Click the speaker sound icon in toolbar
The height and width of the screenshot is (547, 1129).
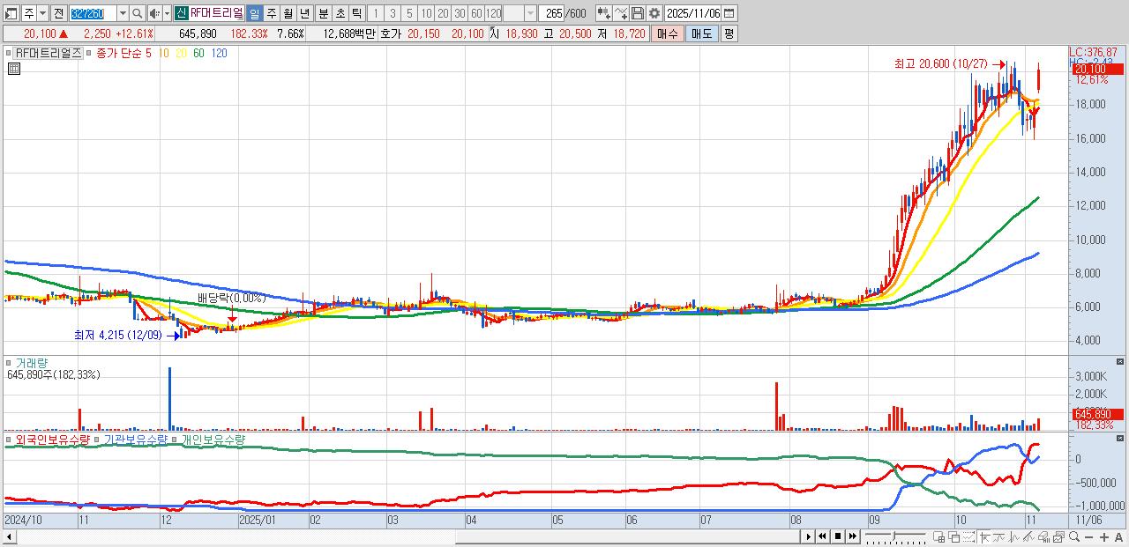(x=155, y=13)
